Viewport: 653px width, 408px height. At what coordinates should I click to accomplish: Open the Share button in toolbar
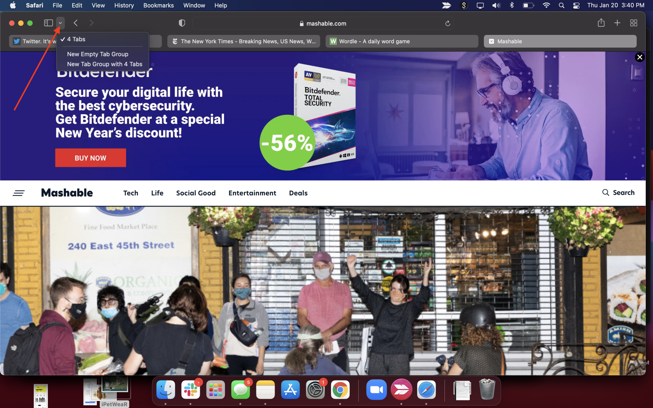pyautogui.click(x=601, y=23)
